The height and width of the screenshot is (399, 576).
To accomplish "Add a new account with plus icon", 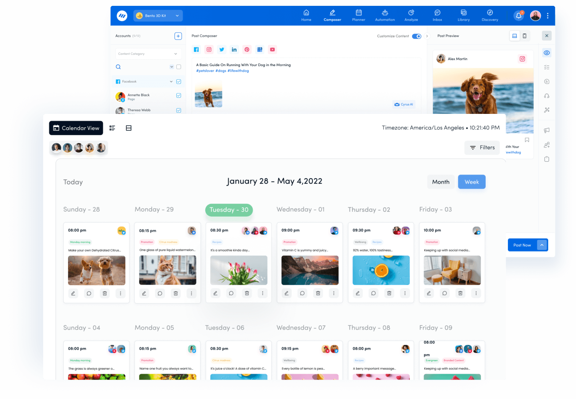I will 178,36.
